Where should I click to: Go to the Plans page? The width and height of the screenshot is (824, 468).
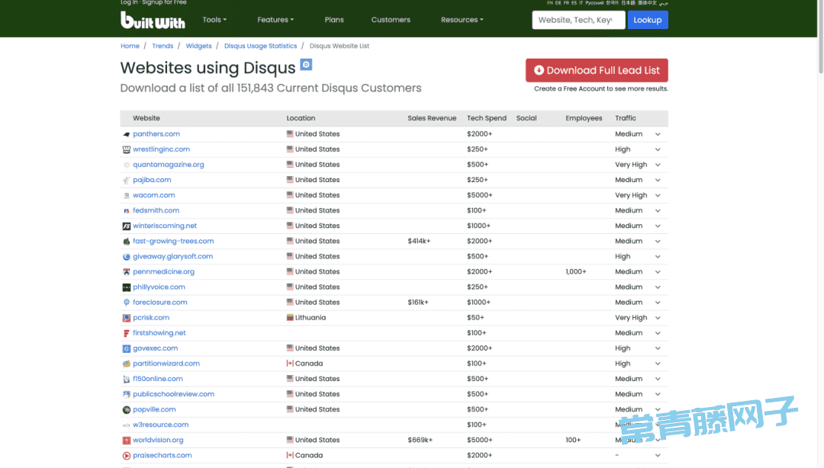click(334, 20)
